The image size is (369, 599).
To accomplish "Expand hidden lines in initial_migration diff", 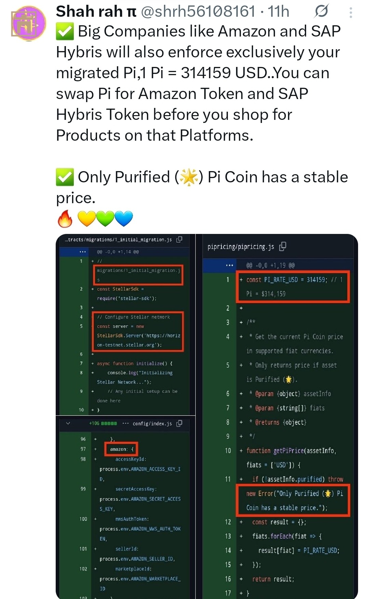I will tap(82, 252).
